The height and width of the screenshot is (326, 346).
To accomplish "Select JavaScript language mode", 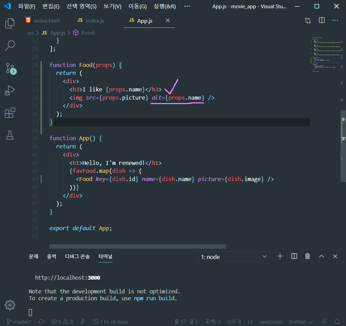I will pos(271,322).
